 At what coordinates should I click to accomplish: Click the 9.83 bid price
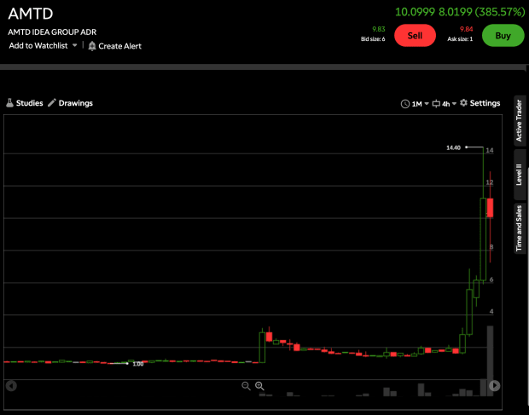[379, 29]
